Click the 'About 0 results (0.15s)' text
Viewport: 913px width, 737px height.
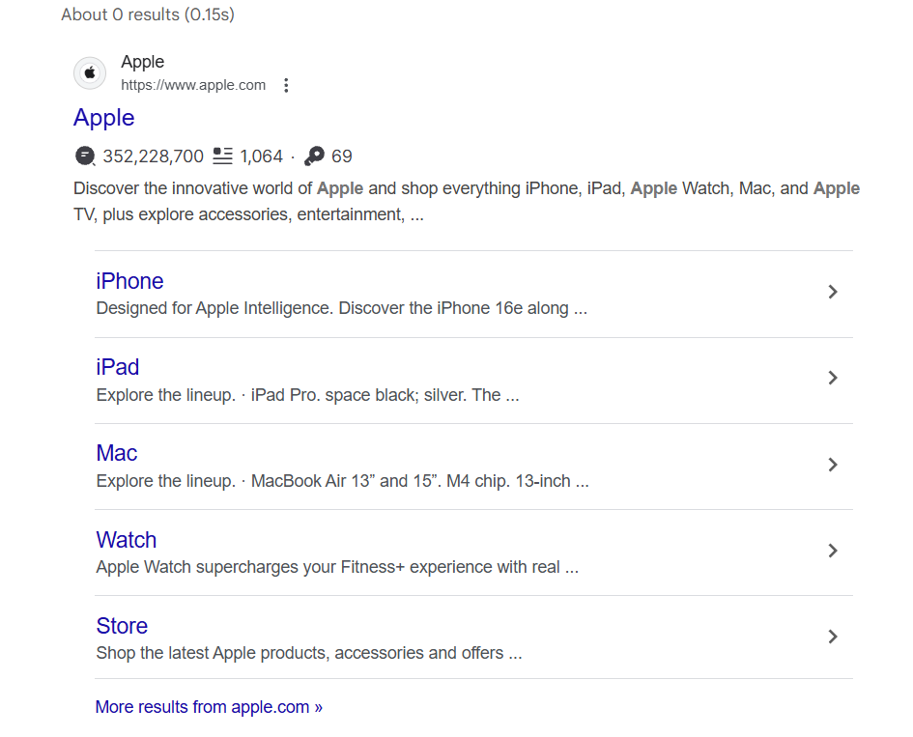(x=148, y=14)
